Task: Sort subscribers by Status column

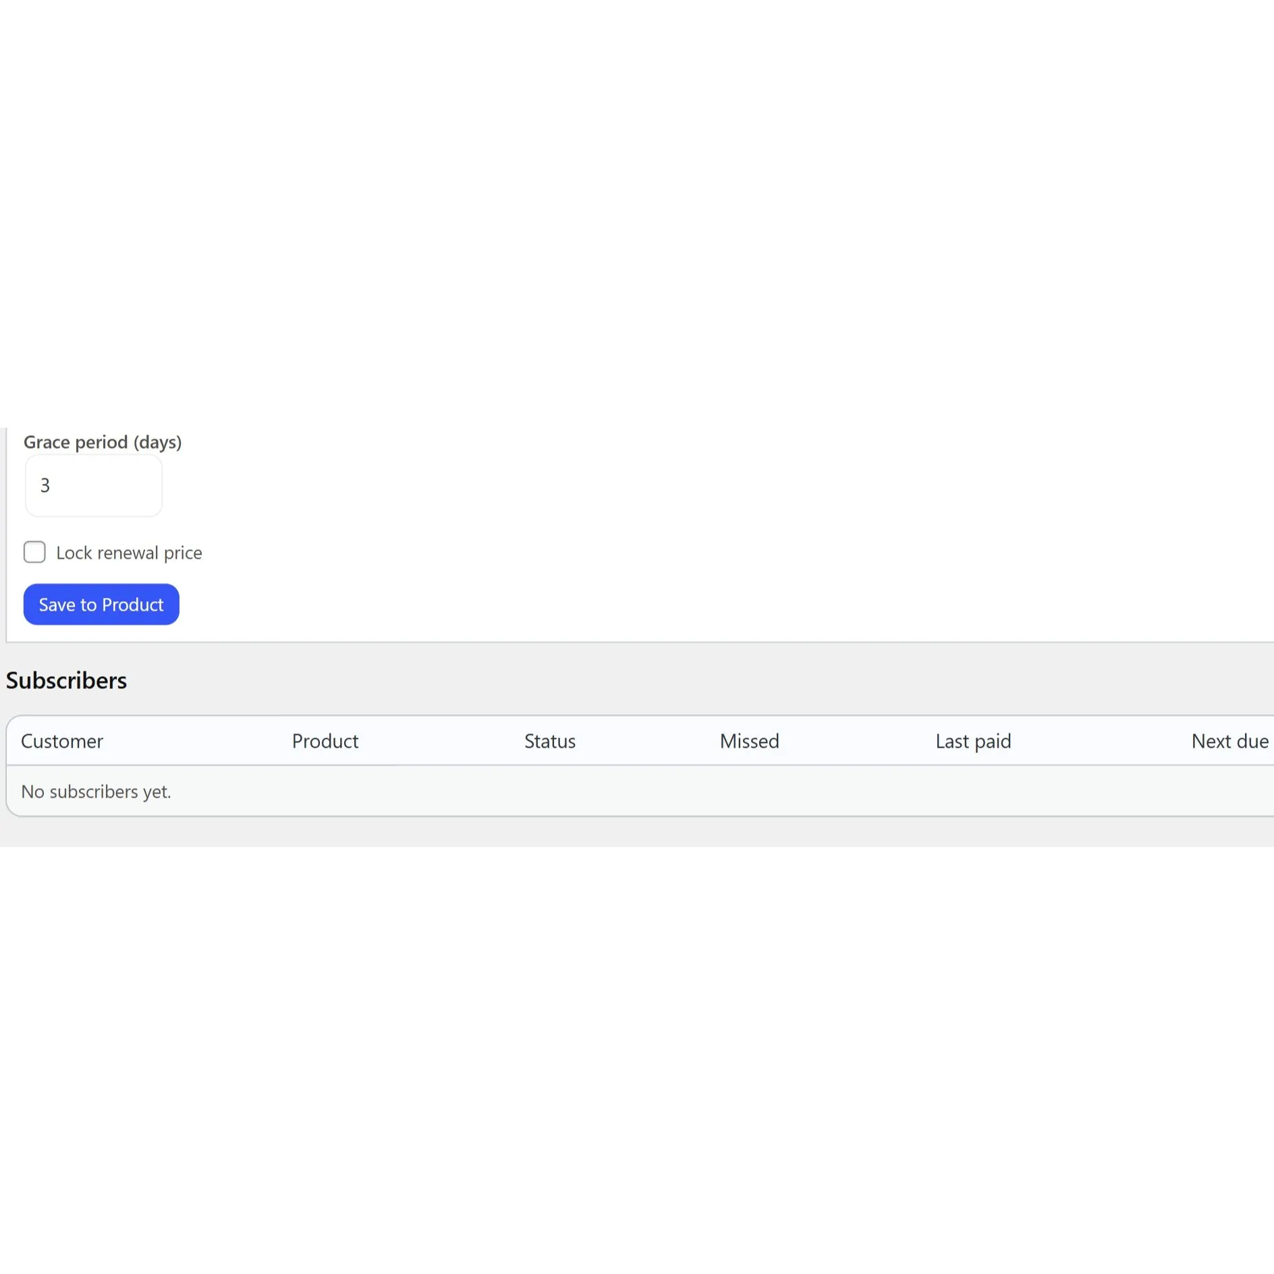Action: click(549, 741)
